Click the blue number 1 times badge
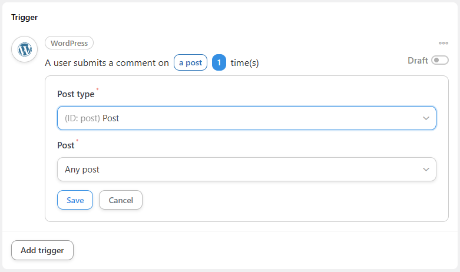 [219, 62]
